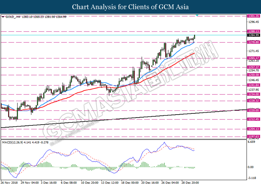Click the cyan chart shift triangle marker
Screen dimensions: 261x186
click(197, 15)
